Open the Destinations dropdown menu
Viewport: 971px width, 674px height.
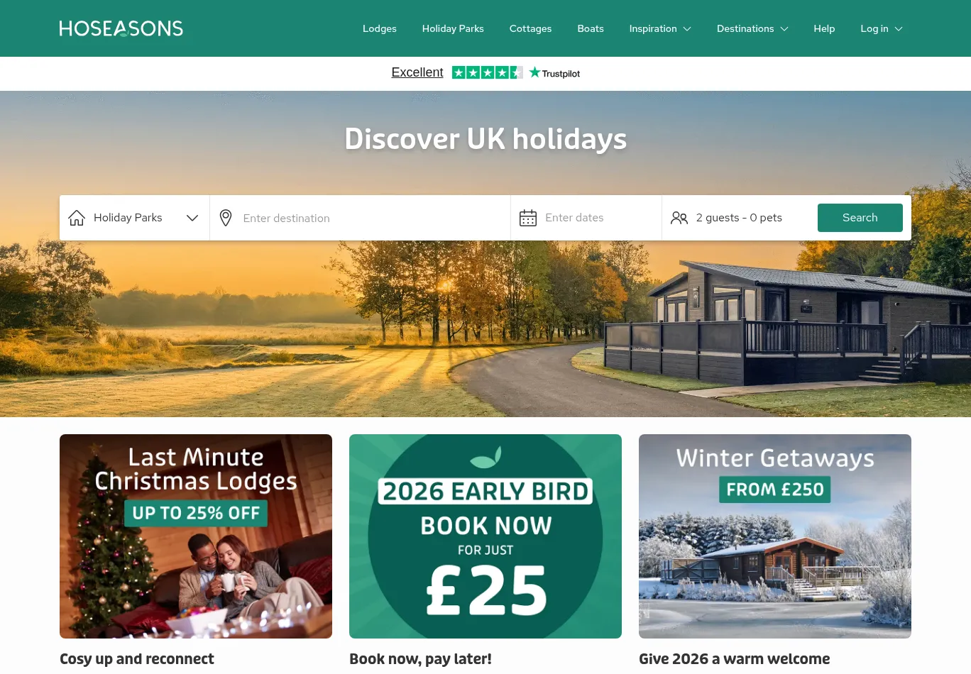(x=752, y=28)
